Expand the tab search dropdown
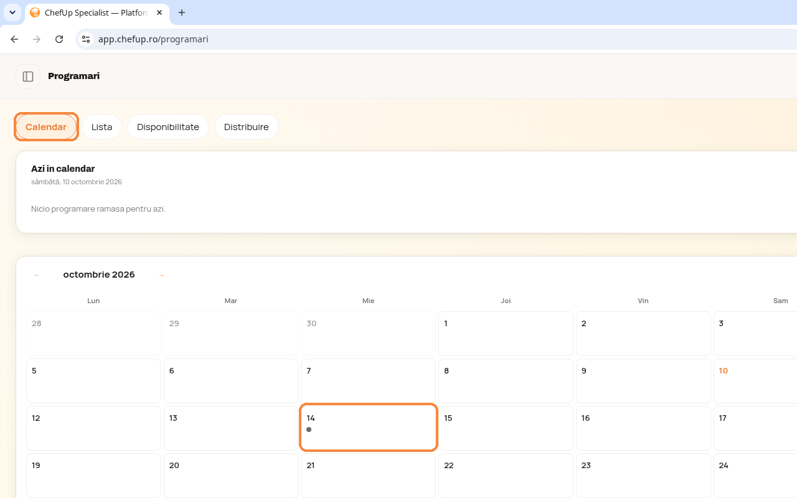Screen dimensions: 797x498 (x=12, y=12)
